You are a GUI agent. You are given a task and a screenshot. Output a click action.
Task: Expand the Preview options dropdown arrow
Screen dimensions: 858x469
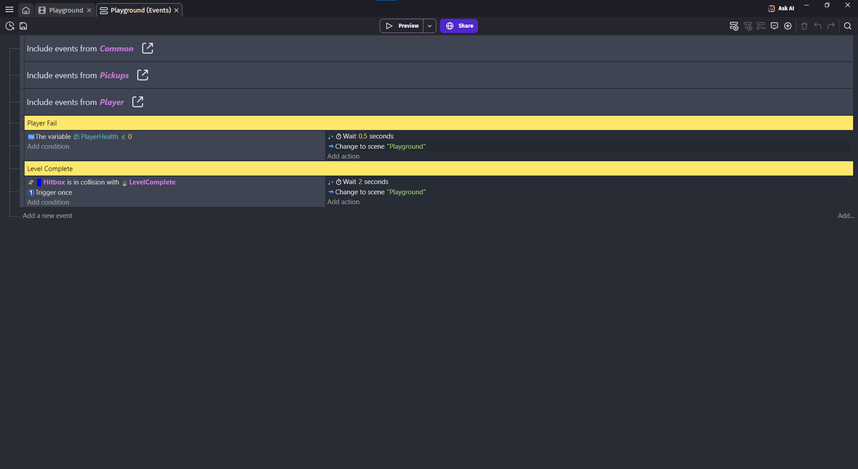pos(430,26)
